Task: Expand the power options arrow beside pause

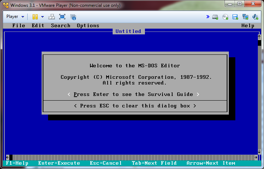Action: coord(42,17)
